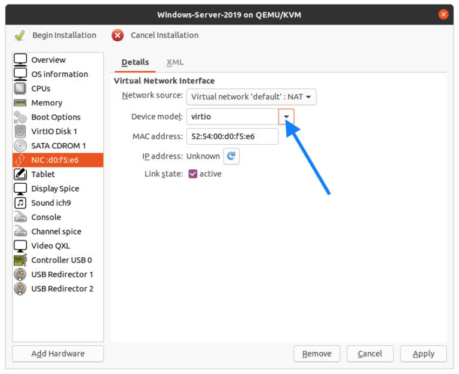The height and width of the screenshot is (374, 459).
Task: Select the Boot Options list entry
Action: [58, 117]
